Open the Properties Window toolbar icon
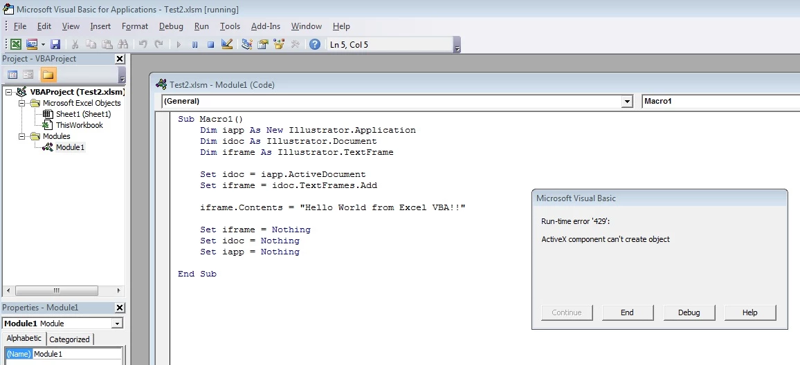The image size is (800, 365). coord(263,44)
